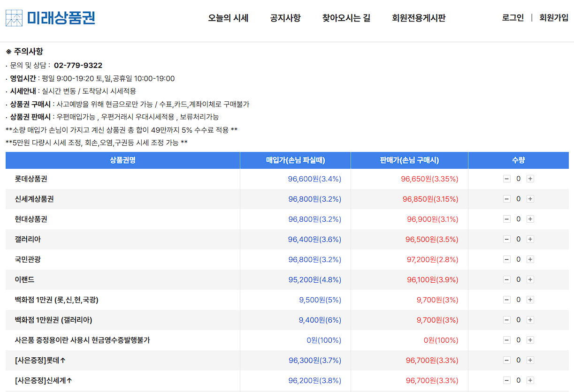This screenshot has height=392, width=574.
Task: Open the 공지사항 menu
Action: (285, 18)
